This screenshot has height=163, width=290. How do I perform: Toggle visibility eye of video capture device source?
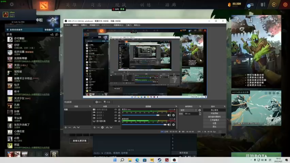(x=116, y=110)
